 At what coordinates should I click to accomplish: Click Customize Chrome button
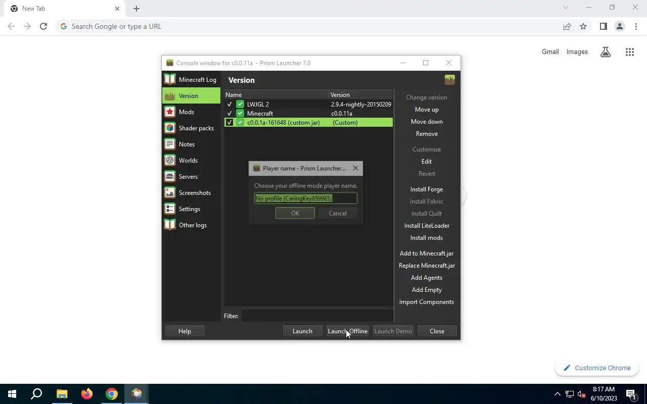pyautogui.click(x=597, y=368)
